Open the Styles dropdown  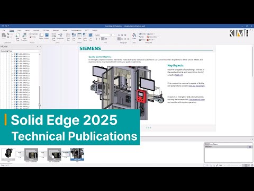coord(134,37)
